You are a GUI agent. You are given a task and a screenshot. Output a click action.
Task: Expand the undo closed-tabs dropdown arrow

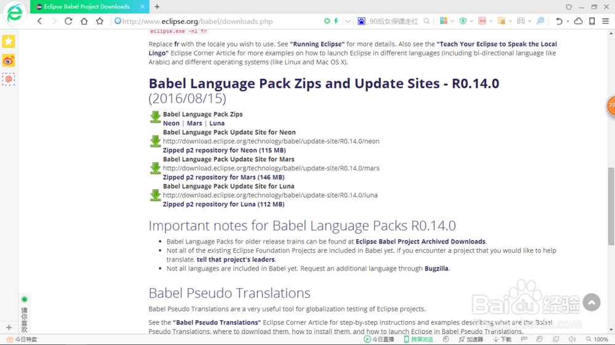pos(568,21)
